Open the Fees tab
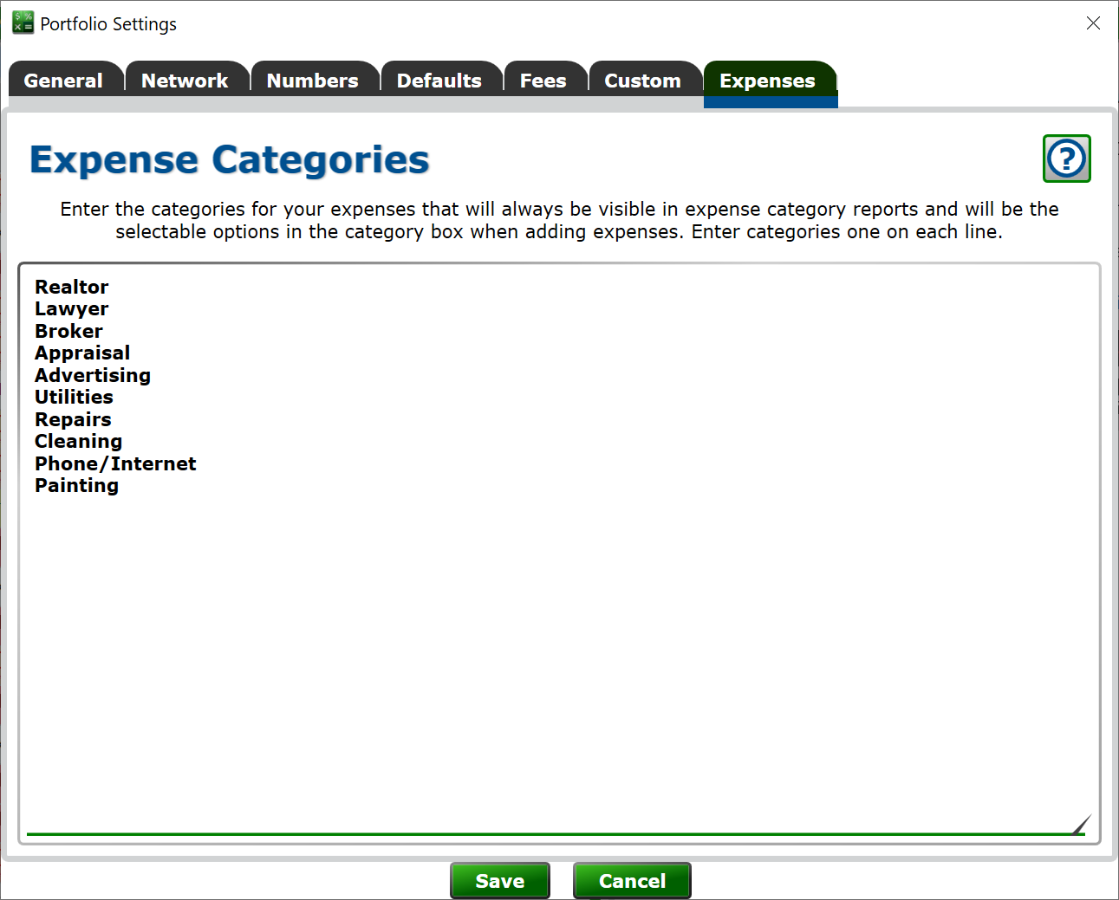The image size is (1119, 900). (x=545, y=80)
